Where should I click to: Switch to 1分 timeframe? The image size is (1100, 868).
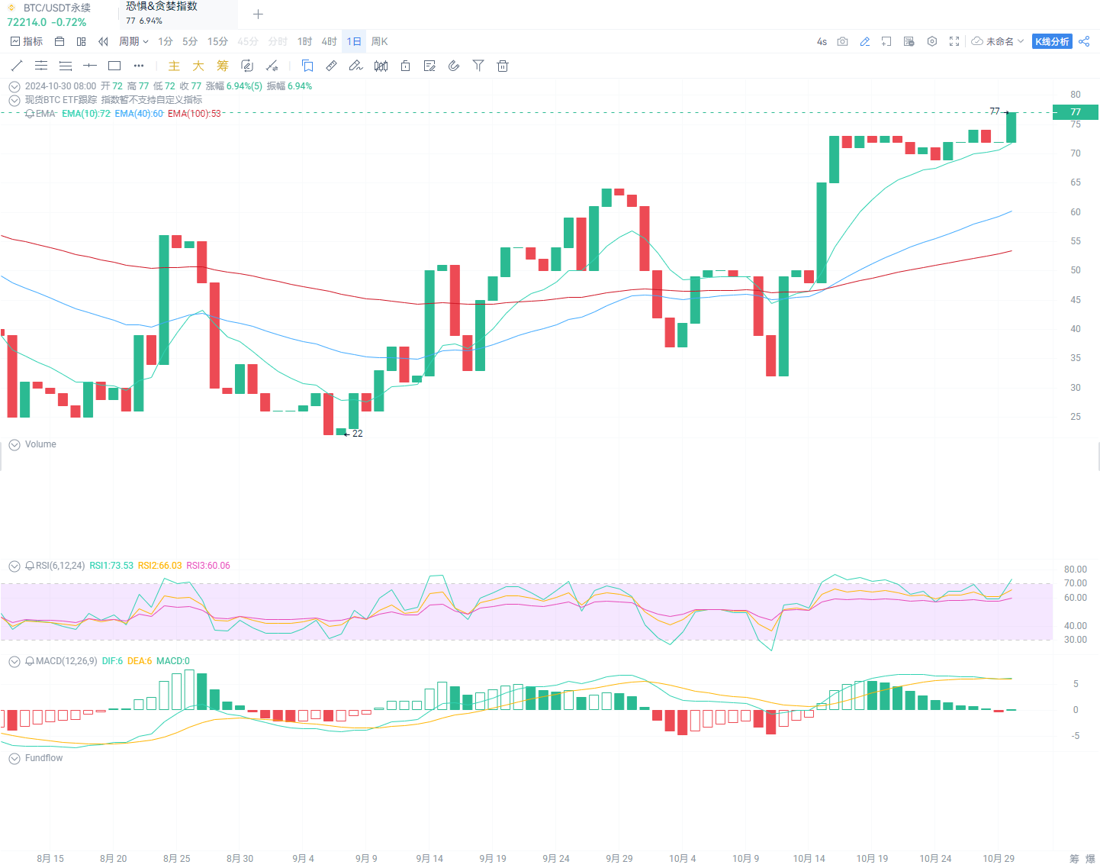click(166, 41)
